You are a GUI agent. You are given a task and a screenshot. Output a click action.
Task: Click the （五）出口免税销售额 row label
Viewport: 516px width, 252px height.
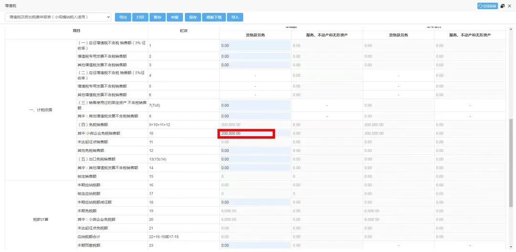pos(97,159)
